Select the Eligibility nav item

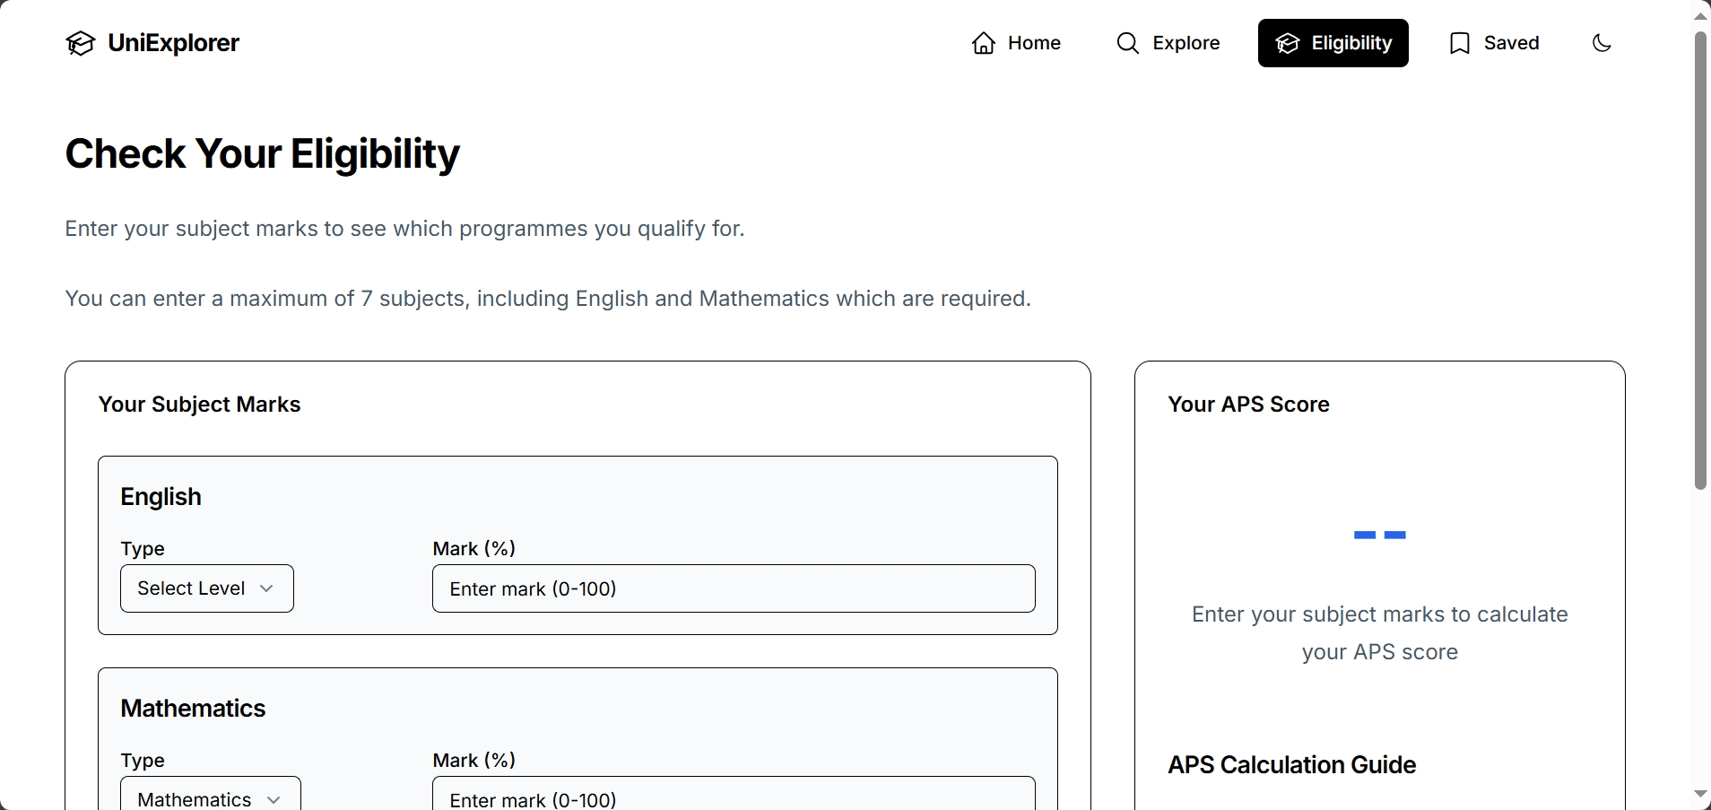(x=1333, y=43)
